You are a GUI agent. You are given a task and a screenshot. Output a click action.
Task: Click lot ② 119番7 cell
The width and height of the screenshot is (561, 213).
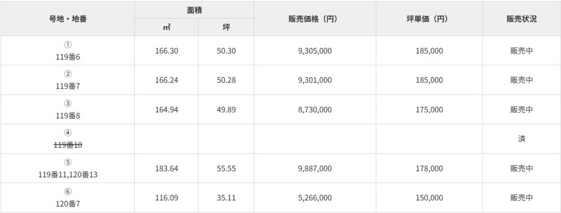pos(67,80)
